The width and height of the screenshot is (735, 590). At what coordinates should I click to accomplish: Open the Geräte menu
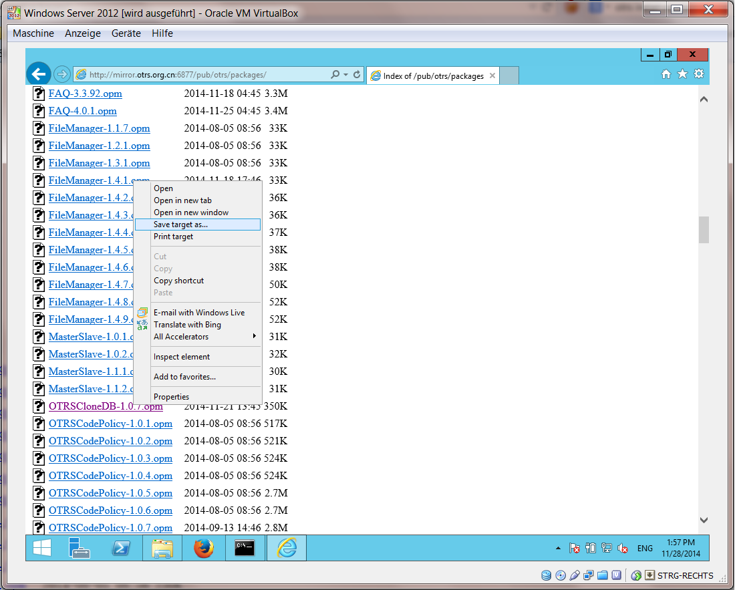coord(126,33)
